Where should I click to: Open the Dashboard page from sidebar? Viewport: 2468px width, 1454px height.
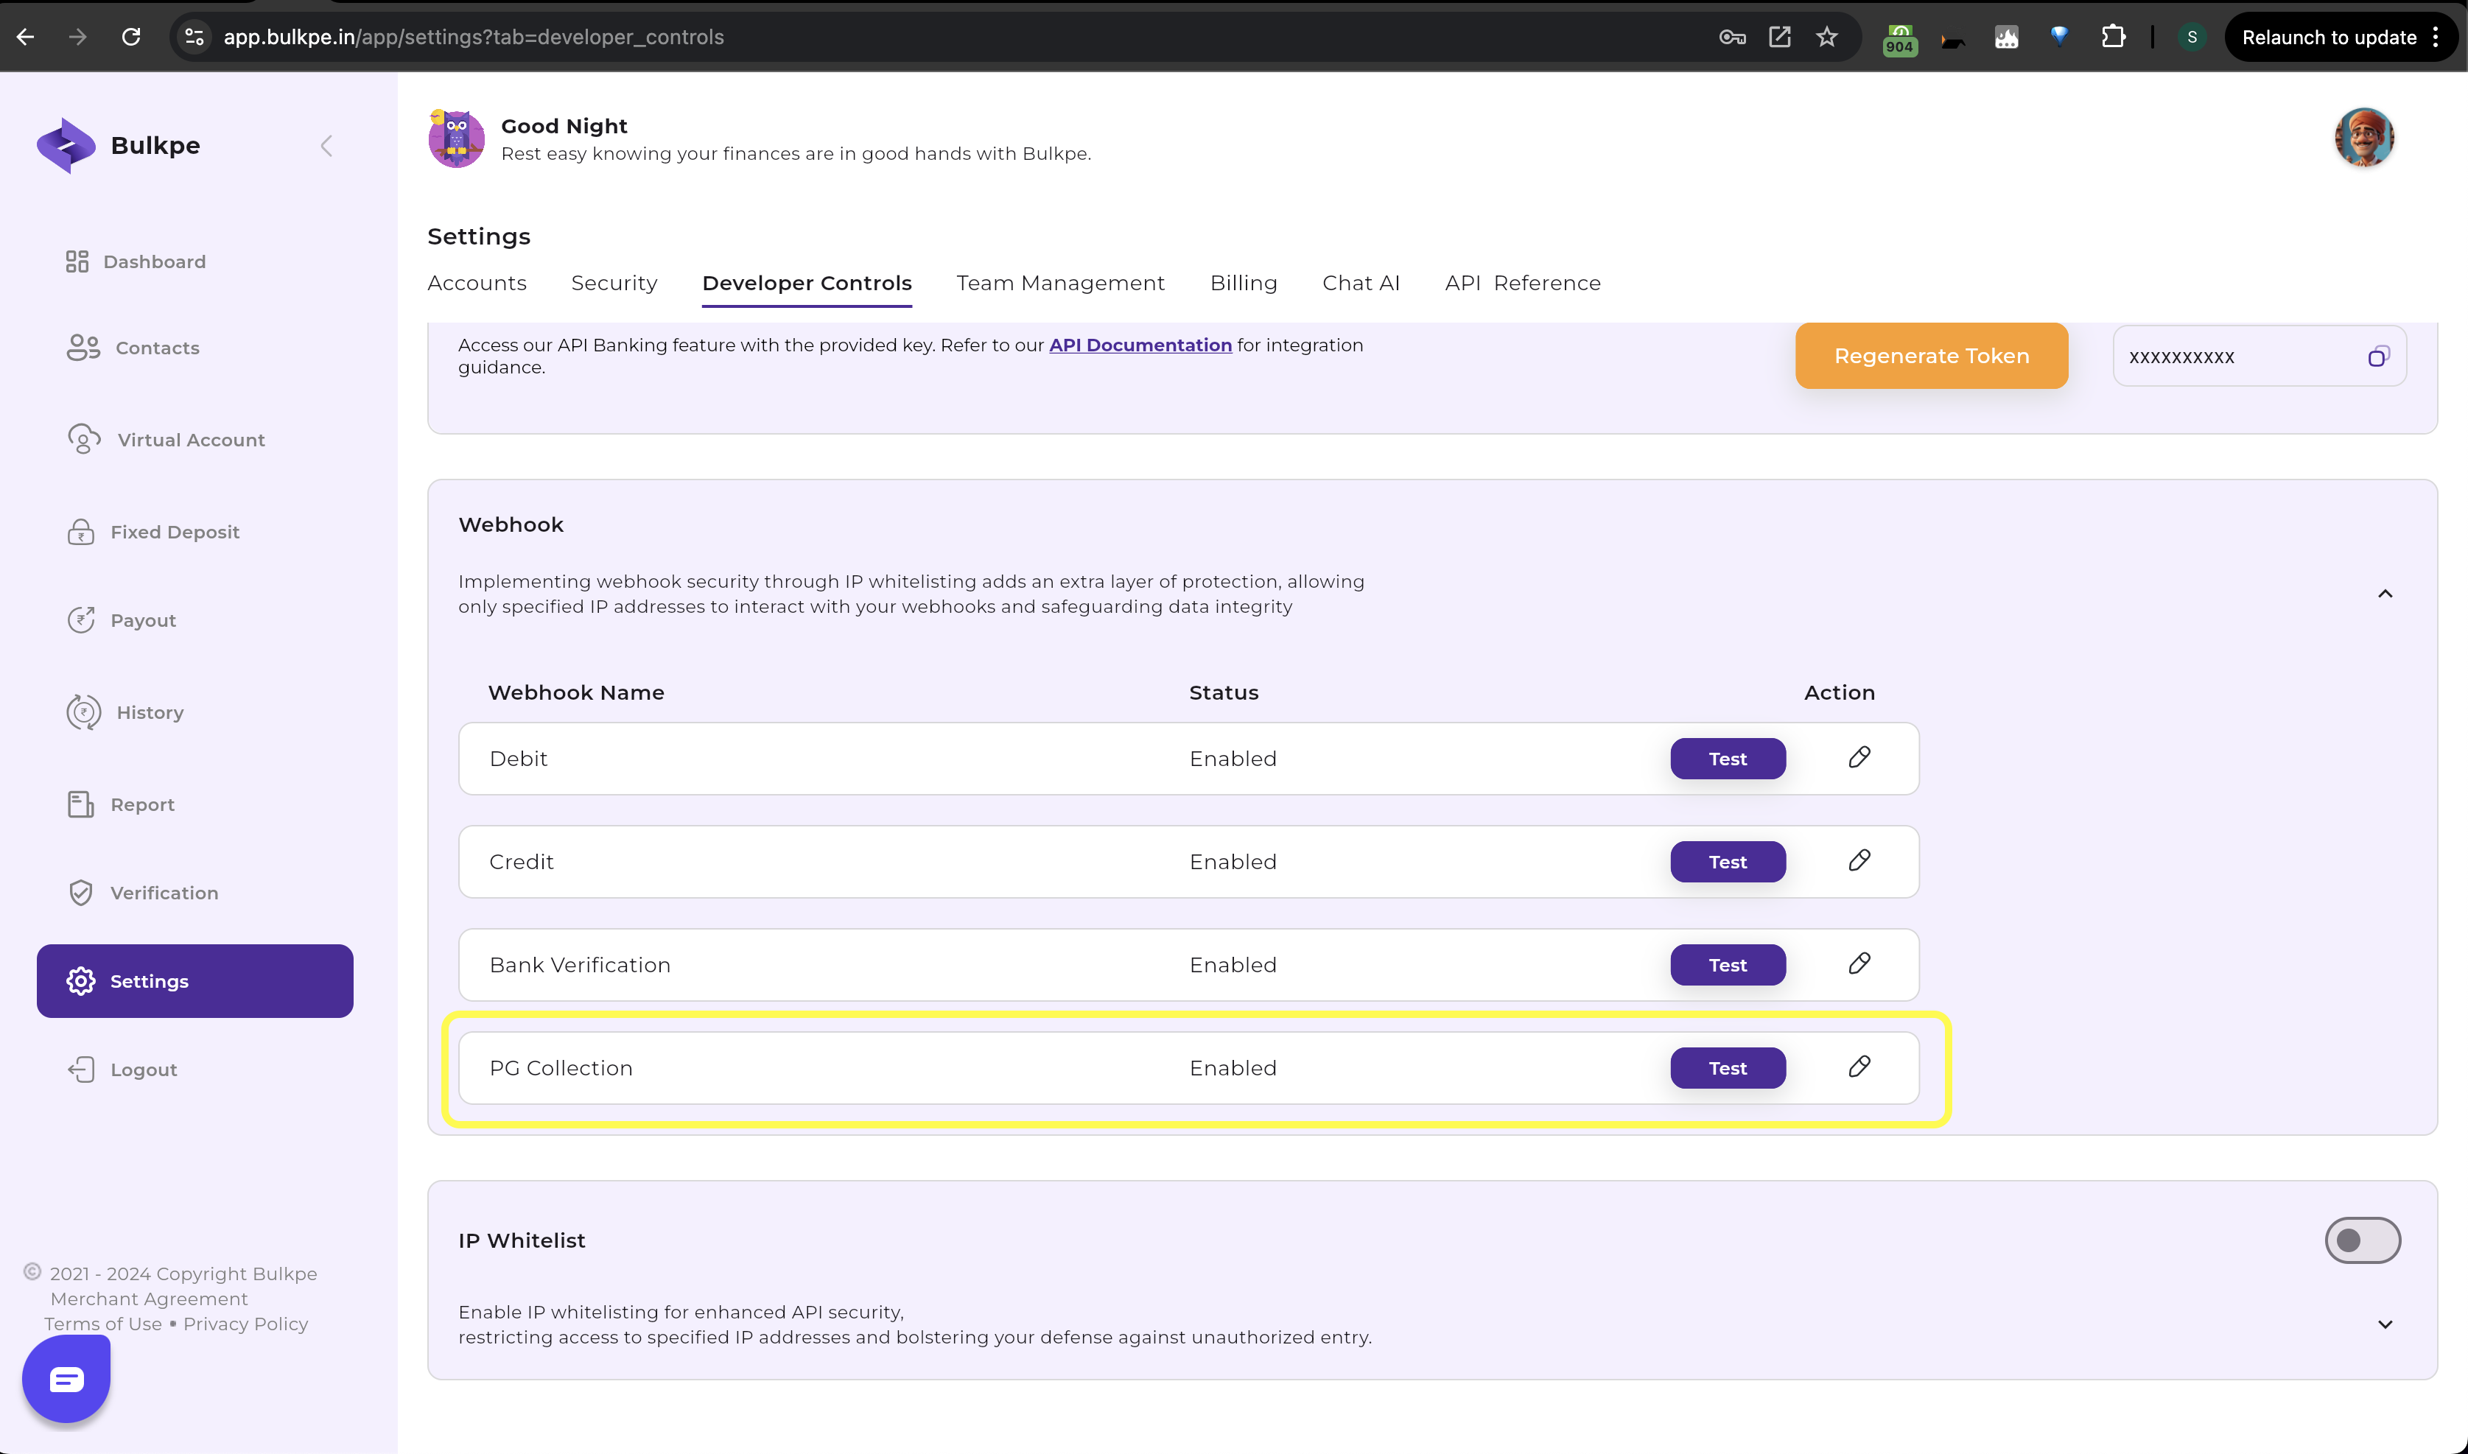click(x=136, y=261)
